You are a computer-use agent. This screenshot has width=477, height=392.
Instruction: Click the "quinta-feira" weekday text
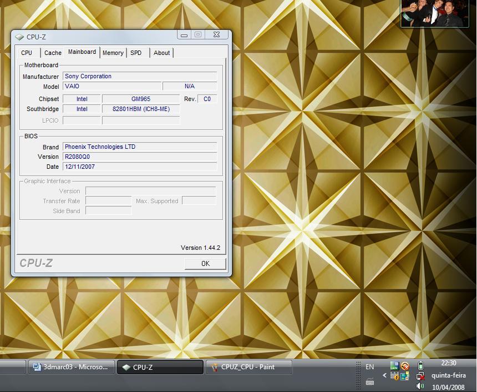(x=449, y=375)
